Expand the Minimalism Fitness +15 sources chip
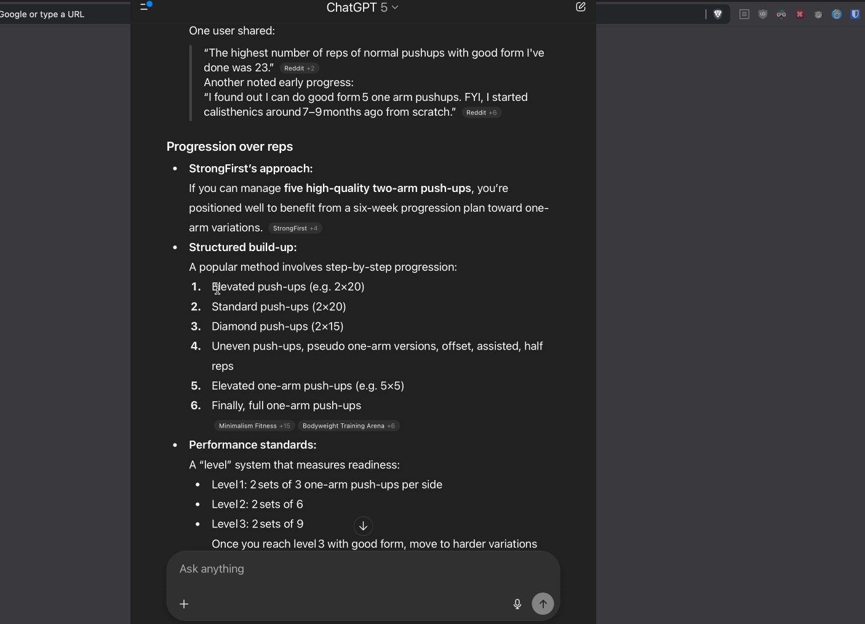Image resolution: width=865 pixels, height=624 pixels. click(254, 426)
